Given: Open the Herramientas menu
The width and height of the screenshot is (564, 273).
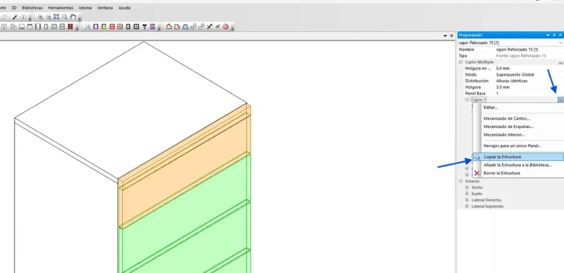Looking at the screenshot, I should coord(60,8).
